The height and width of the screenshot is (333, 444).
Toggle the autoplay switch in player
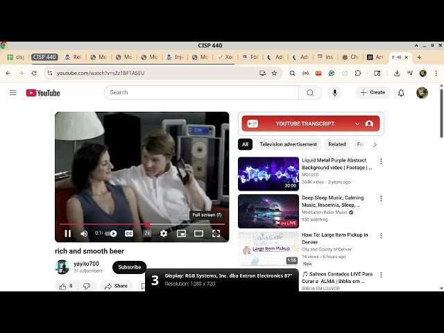112,234
